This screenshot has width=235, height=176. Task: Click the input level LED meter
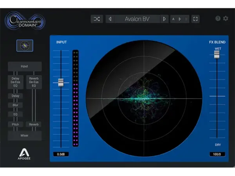coord(76,98)
